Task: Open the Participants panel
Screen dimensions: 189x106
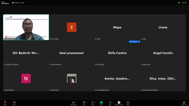Action: [74, 103]
